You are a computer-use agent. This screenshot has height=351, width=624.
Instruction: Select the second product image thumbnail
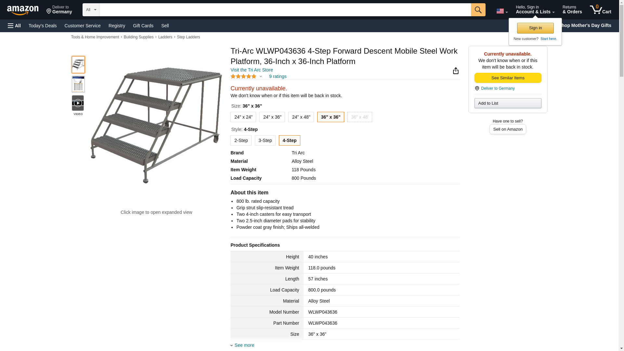[78, 84]
